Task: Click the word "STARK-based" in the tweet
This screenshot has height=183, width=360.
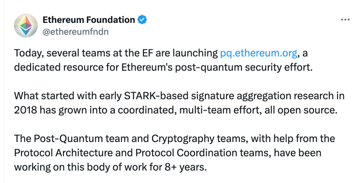Action: pyautogui.click(x=143, y=96)
